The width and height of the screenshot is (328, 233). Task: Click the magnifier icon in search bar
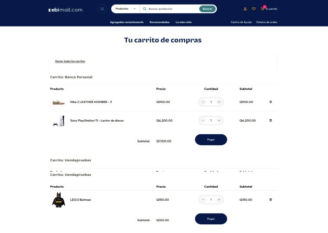145,9
